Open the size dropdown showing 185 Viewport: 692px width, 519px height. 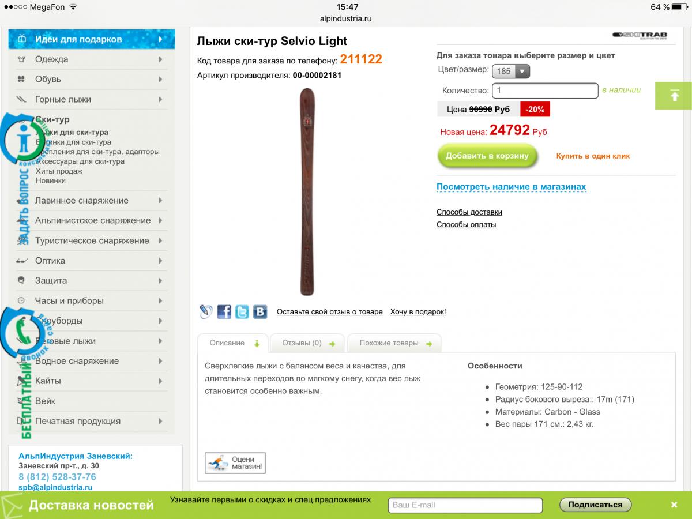click(511, 72)
